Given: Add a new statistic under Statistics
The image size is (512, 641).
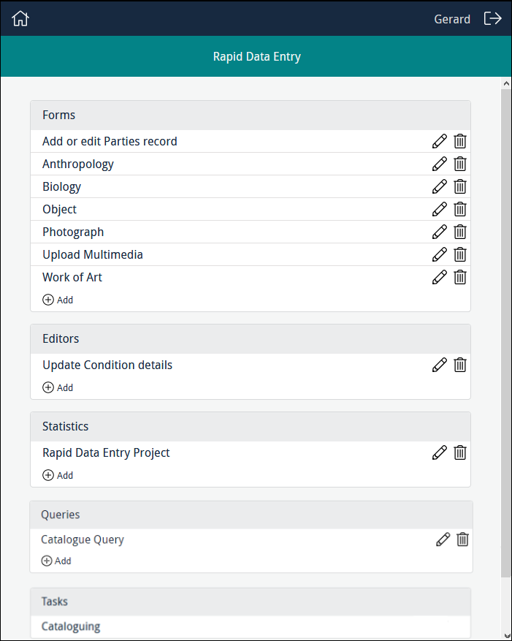Looking at the screenshot, I should coord(58,475).
